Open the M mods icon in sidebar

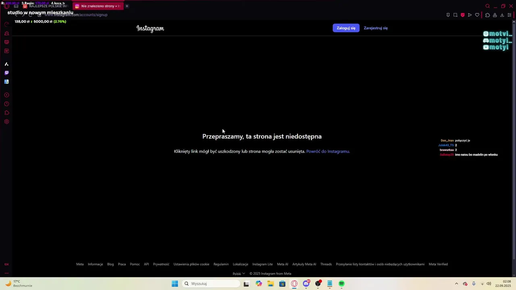(6, 51)
